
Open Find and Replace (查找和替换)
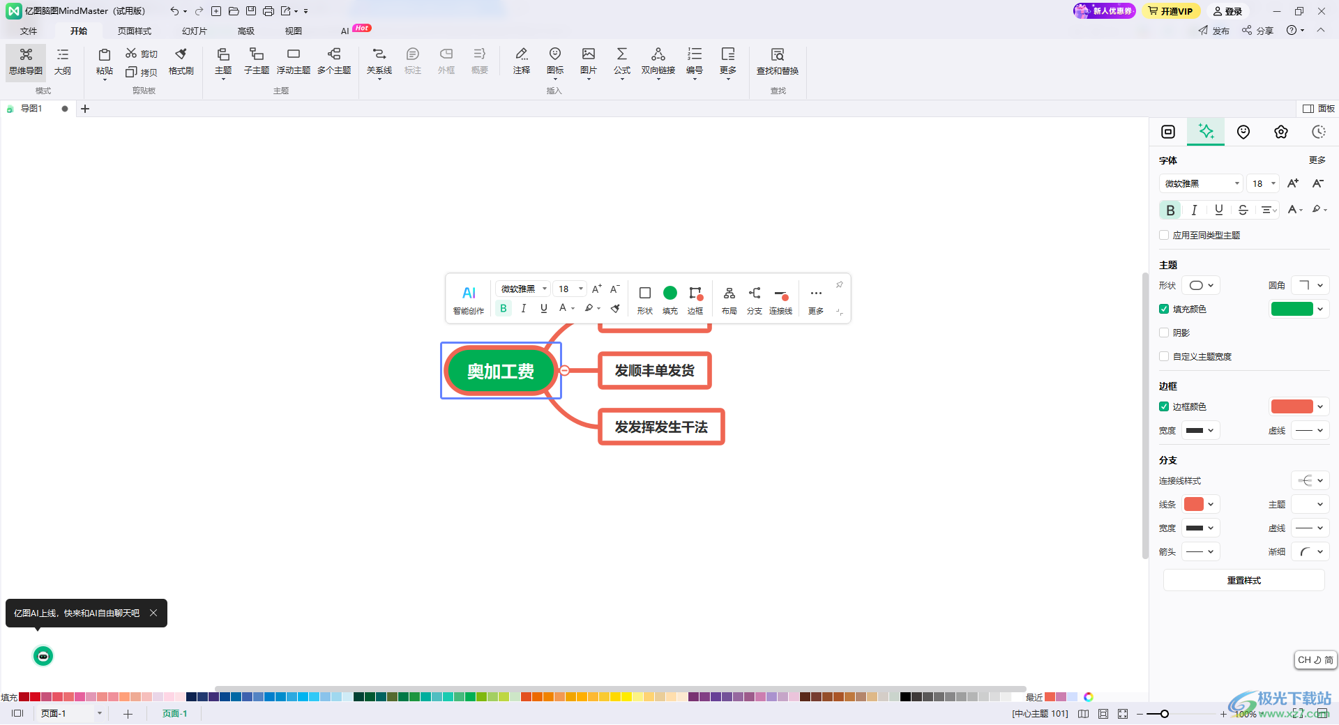[x=778, y=61]
